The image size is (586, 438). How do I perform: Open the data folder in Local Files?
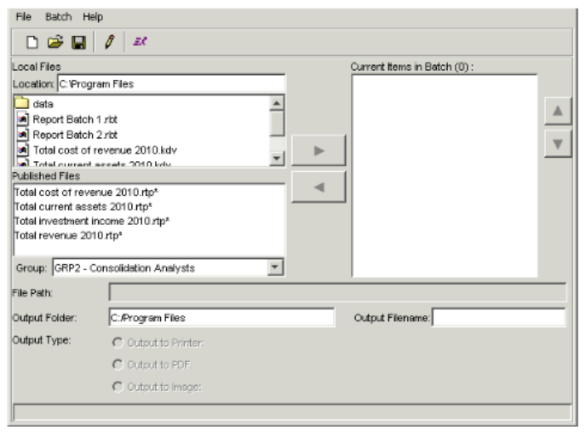pos(43,103)
